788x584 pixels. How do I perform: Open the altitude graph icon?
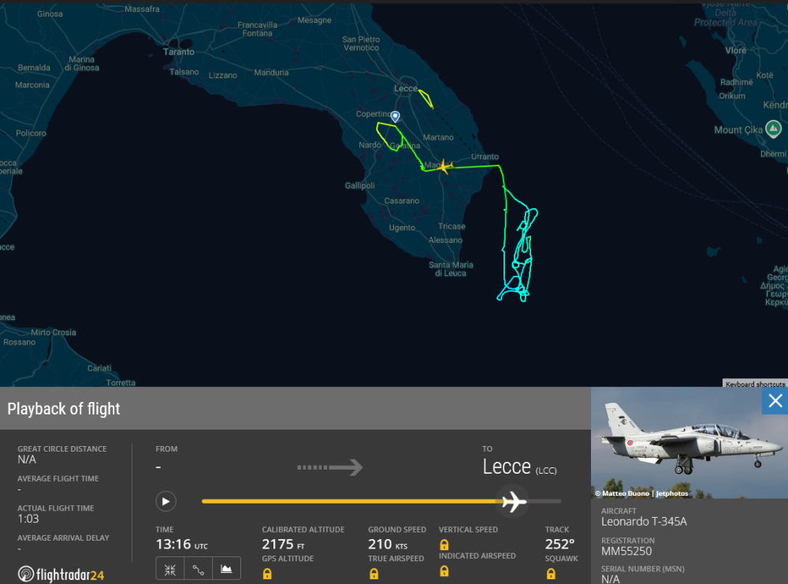[x=226, y=569]
